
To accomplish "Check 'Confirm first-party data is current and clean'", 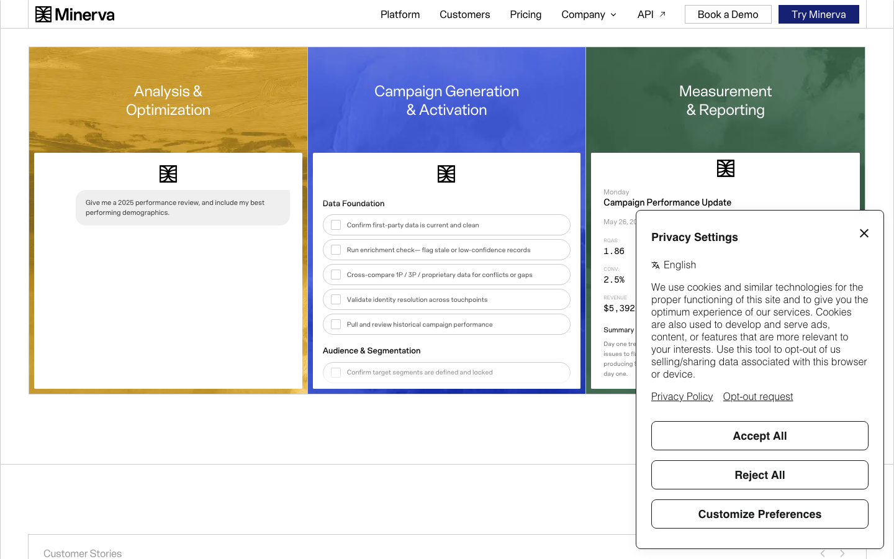I will [x=336, y=225].
